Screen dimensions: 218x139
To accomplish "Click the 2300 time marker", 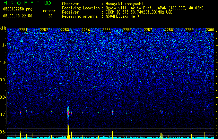I will pyautogui.click(x=210, y=30).
